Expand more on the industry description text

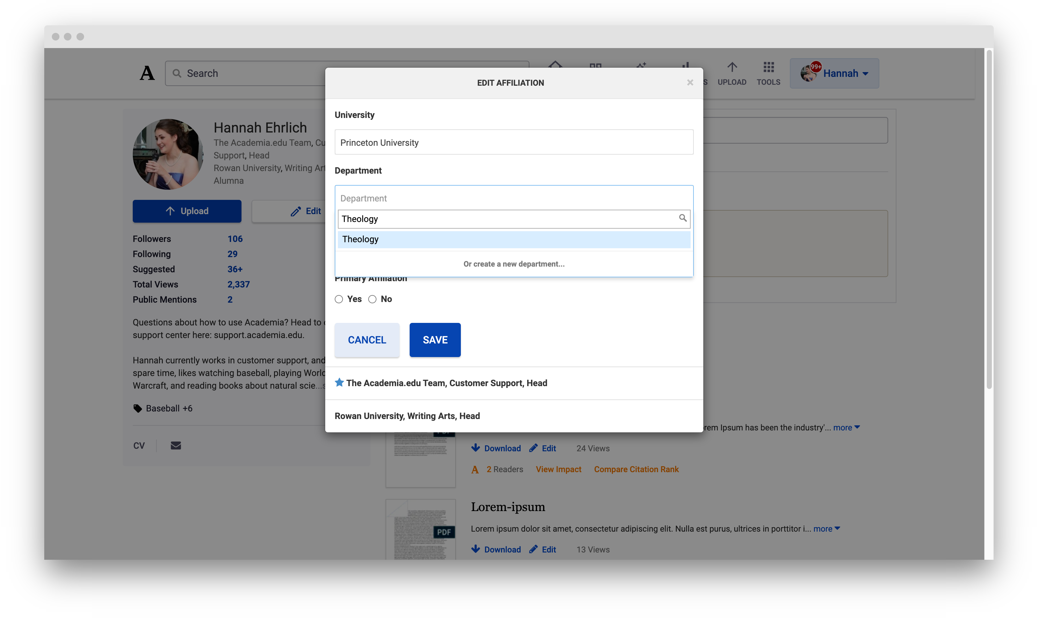click(844, 427)
